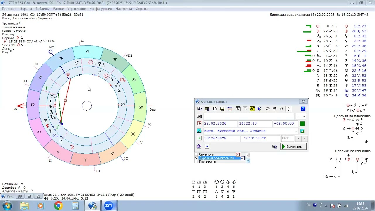Click the time field showing 16:22:10
This screenshot has width=375, height=211.
(x=255, y=123)
